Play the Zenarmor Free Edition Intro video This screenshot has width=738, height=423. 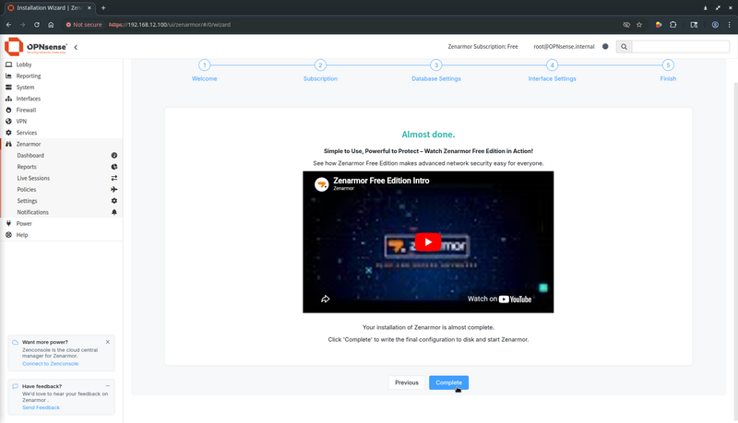(x=428, y=242)
